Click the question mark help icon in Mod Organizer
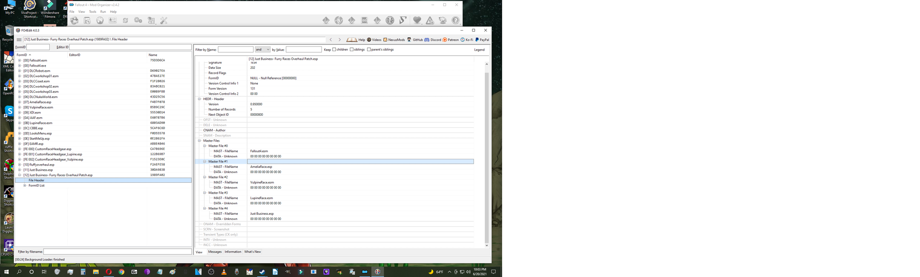Screen dimensions: 920x277 pyautogui.click(x=456, y=20)
